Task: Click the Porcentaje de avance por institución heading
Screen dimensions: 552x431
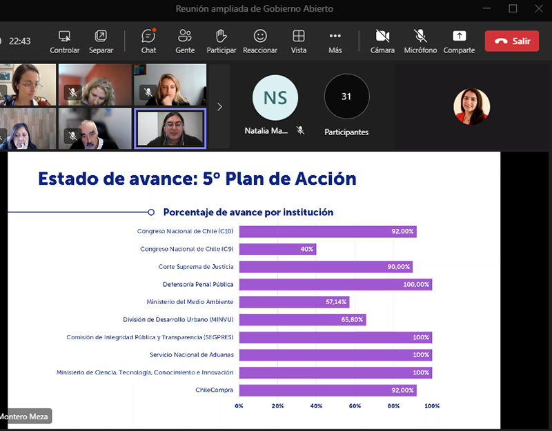Action: (248, 212)
